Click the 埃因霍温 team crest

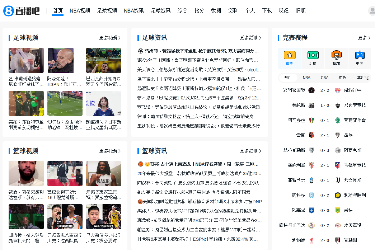[x=338, y=225]
